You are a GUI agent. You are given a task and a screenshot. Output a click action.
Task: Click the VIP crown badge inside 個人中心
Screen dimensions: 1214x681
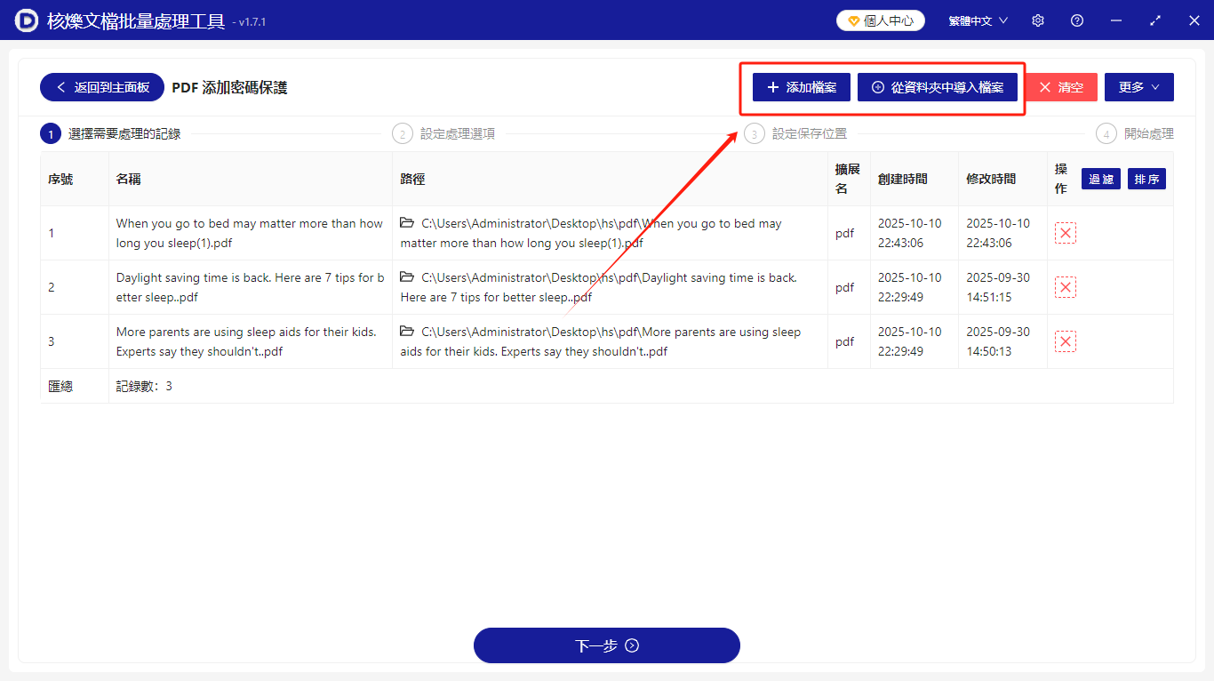point(855,19)
